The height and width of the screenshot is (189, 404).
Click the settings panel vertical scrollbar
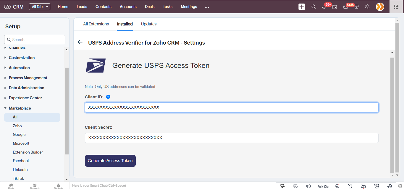pyautogui.click(x=392, y=115)
